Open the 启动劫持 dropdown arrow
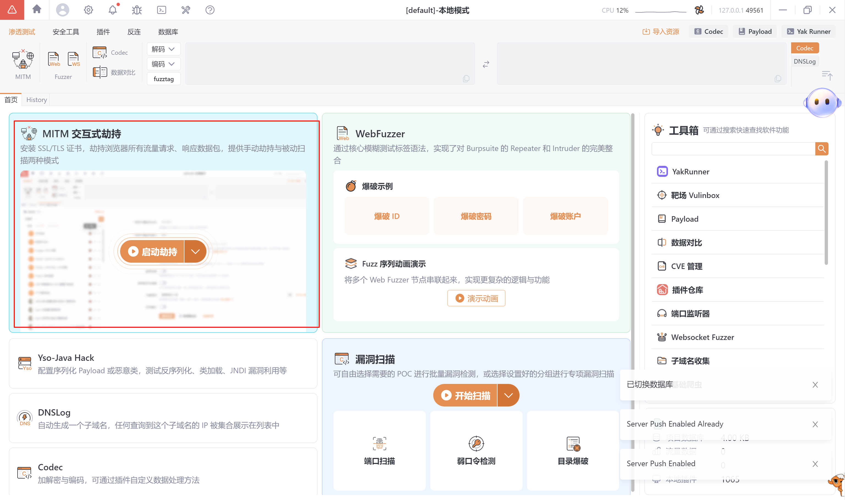845x500 pixels. tap(195, 251)
